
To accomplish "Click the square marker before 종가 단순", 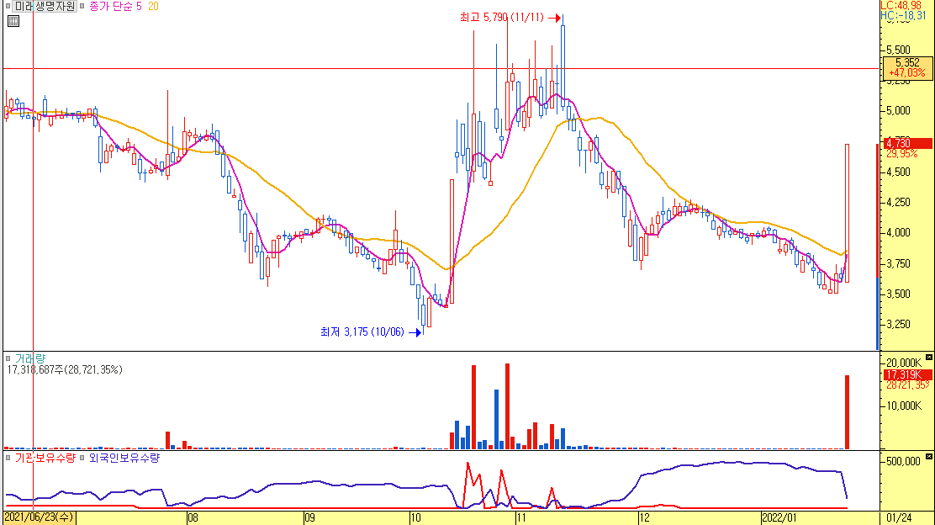I will coord(82,7).
